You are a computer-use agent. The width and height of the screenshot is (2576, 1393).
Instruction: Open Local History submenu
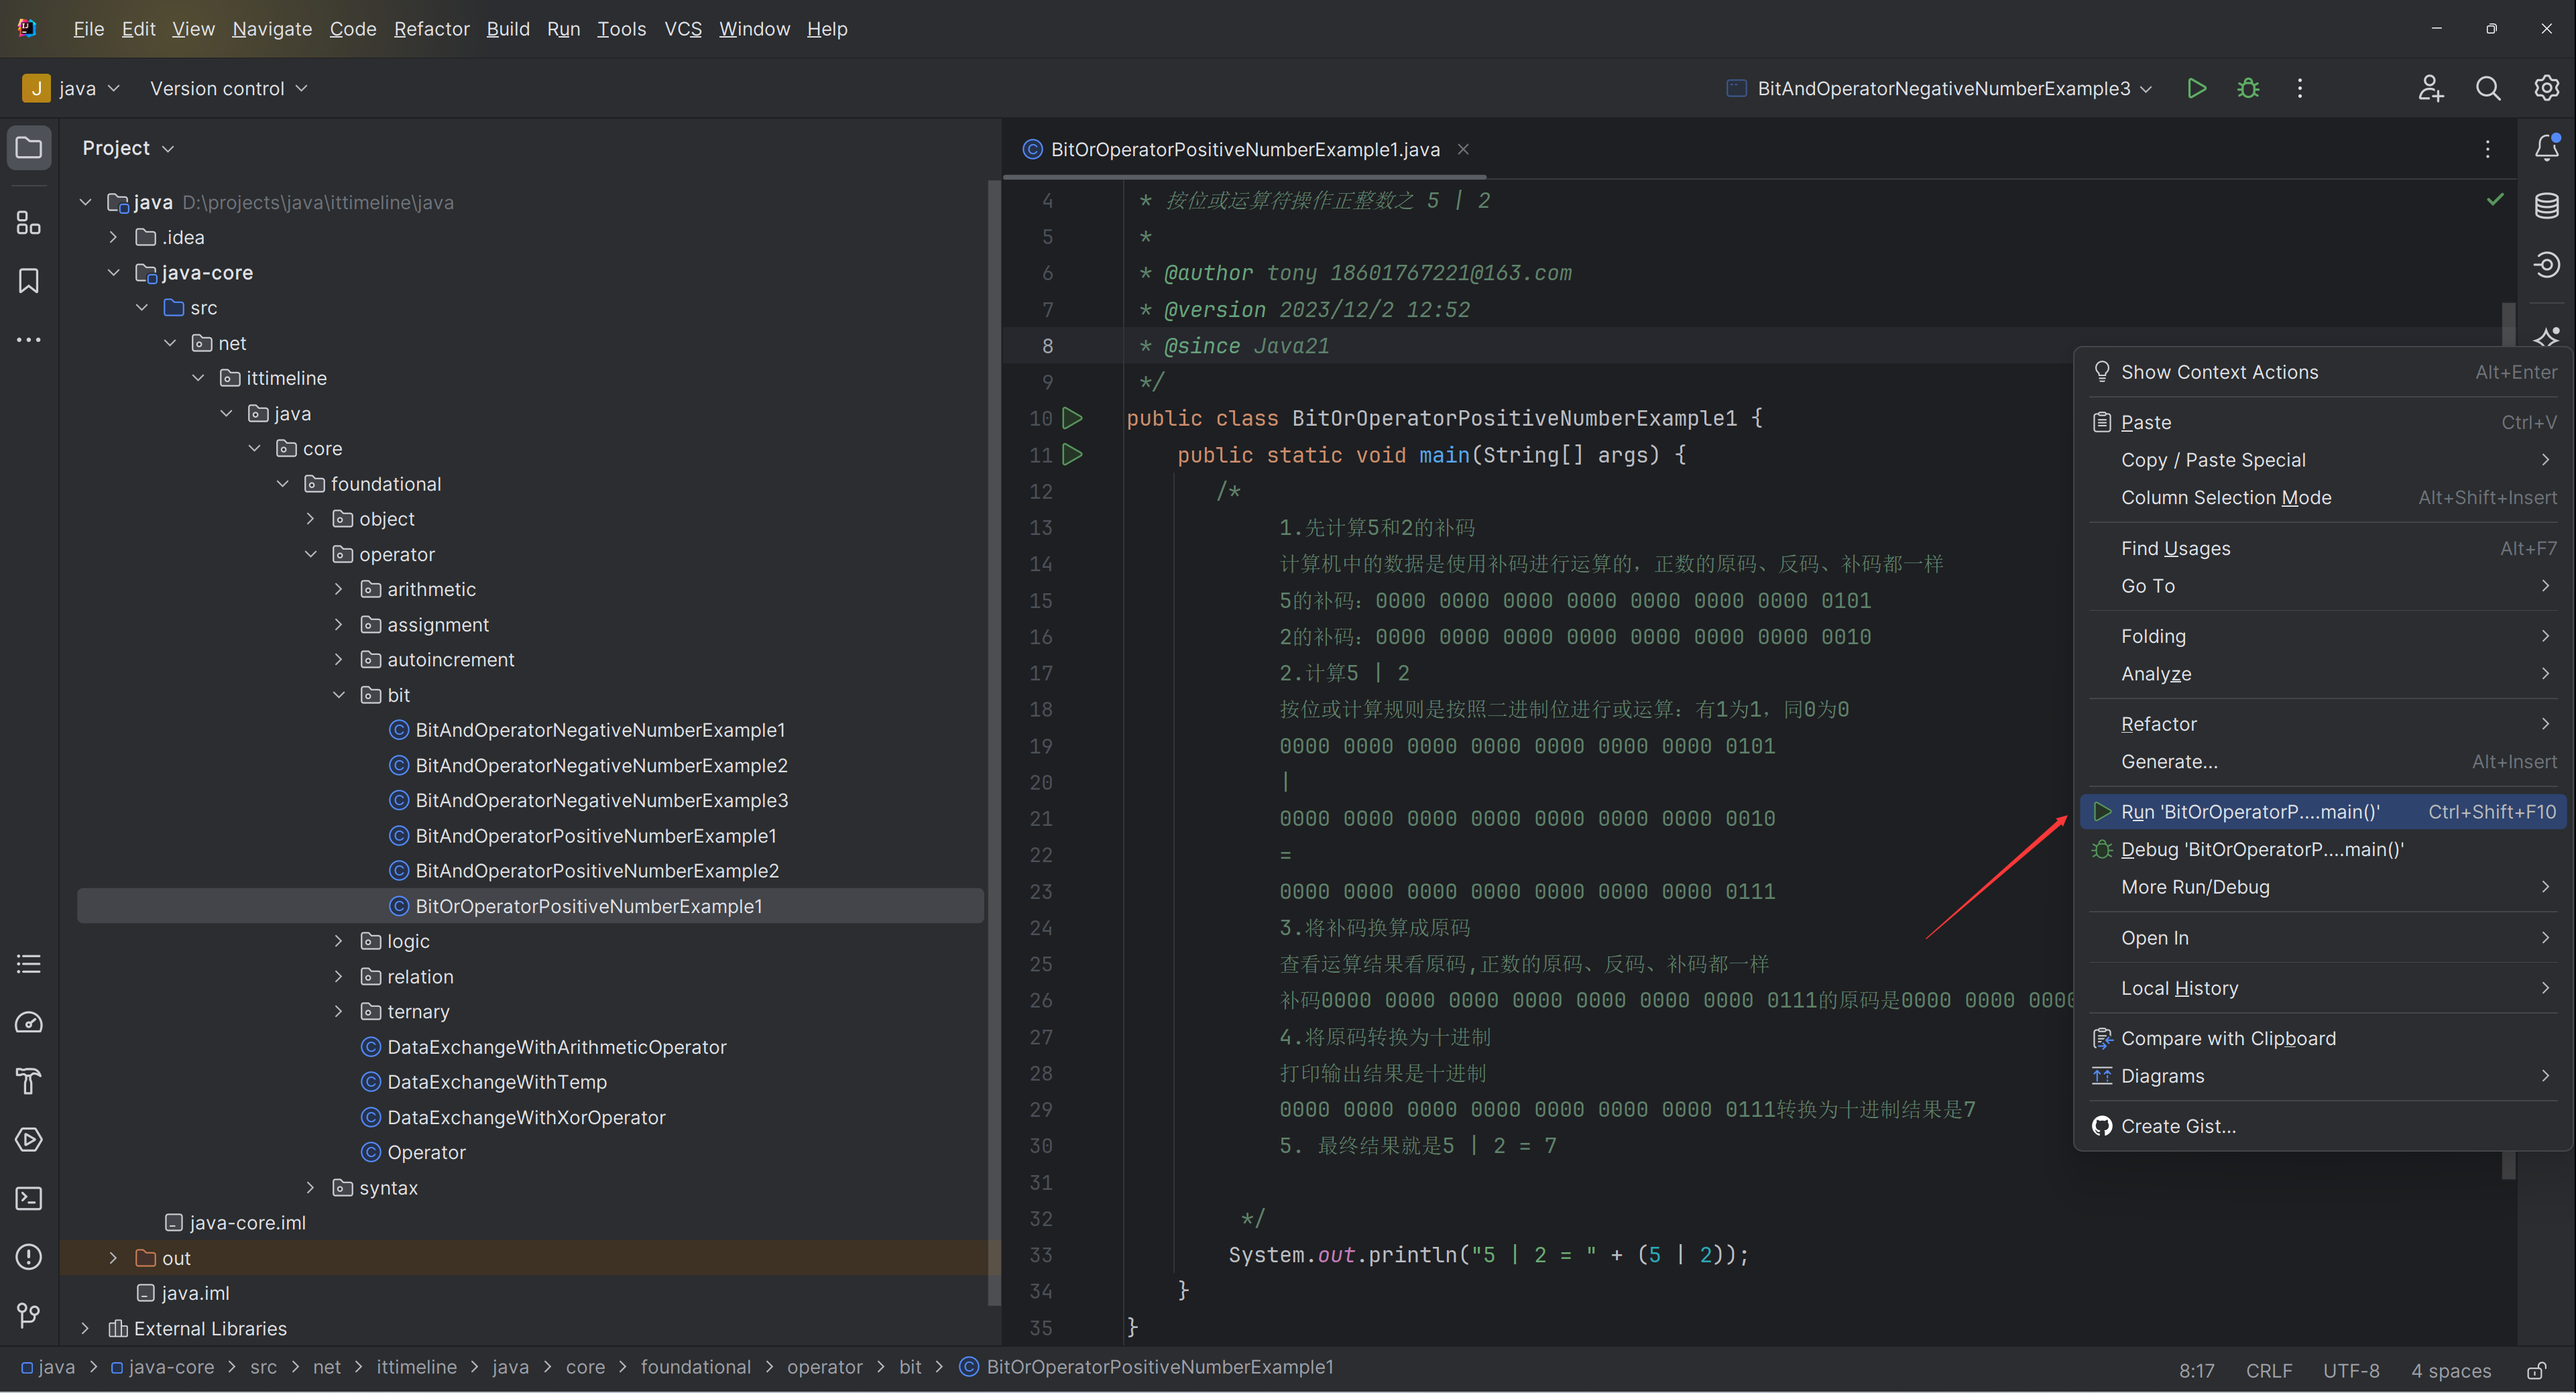click(x=2323, y=988)
